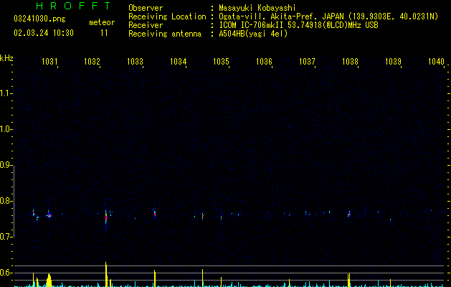This screenshot has height=287, width=451.
Task: Click the 1037 time axis label
Action: (307, 61)
